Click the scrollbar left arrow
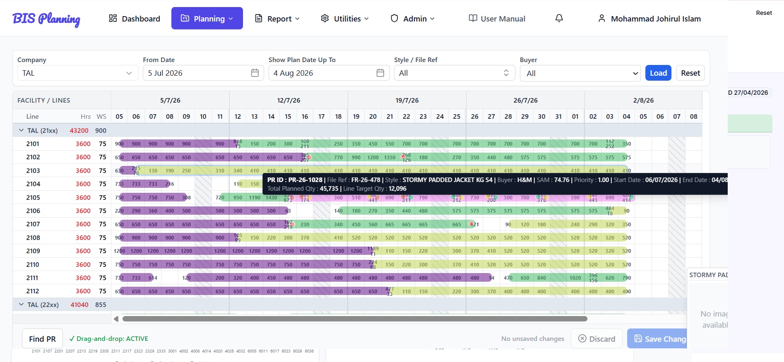 pyautogui.click(x=116, y=319)
